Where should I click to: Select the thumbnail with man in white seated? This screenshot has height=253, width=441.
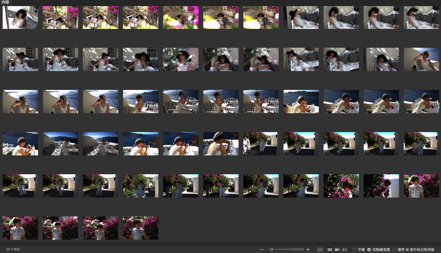(261, 144)
